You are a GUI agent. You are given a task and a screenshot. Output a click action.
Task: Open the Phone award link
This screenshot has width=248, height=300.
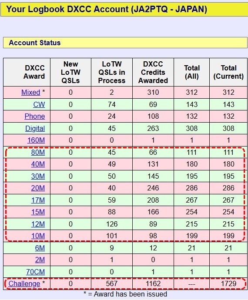pos(35,117)
